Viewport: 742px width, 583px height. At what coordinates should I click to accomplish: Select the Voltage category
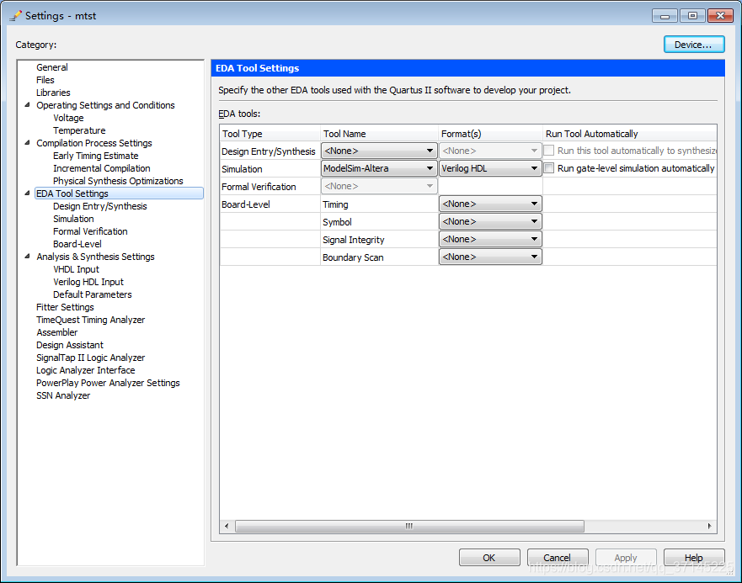pos(68,118)
